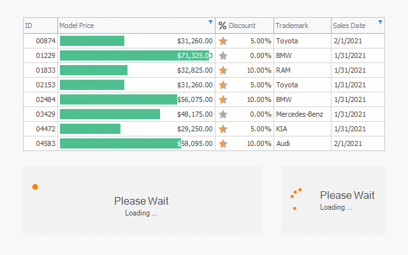Viewport: 408px width, 255px height.
Task: Click the star icon in row 02153
Action: point(223,85)
